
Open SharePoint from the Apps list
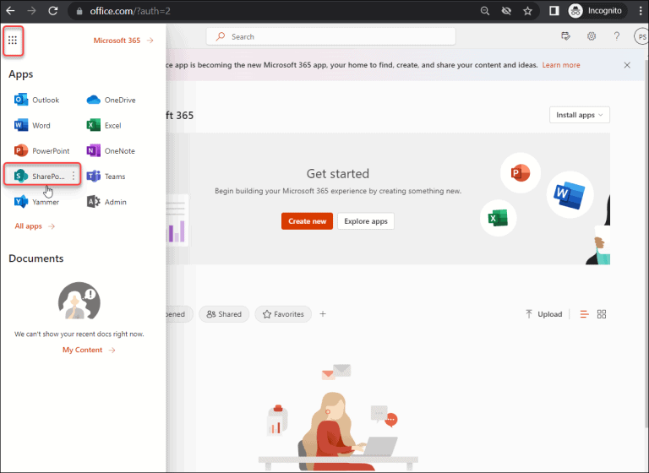40,177
